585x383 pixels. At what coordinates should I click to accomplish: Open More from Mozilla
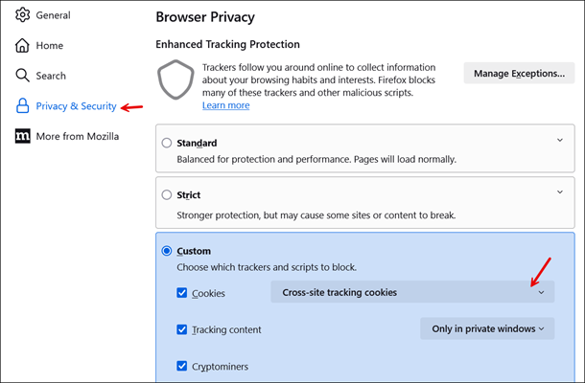[67, 136]
